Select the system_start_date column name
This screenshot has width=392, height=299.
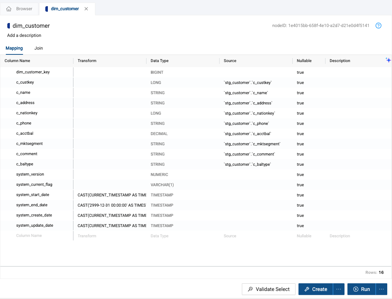tap(33, 195)
